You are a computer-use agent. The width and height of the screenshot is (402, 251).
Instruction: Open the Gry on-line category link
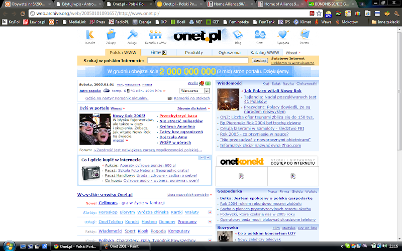(308, 228)
